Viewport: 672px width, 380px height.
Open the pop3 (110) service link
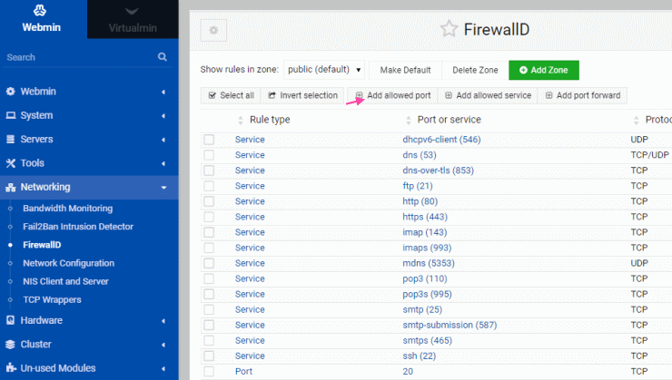(x=425, y=278)
